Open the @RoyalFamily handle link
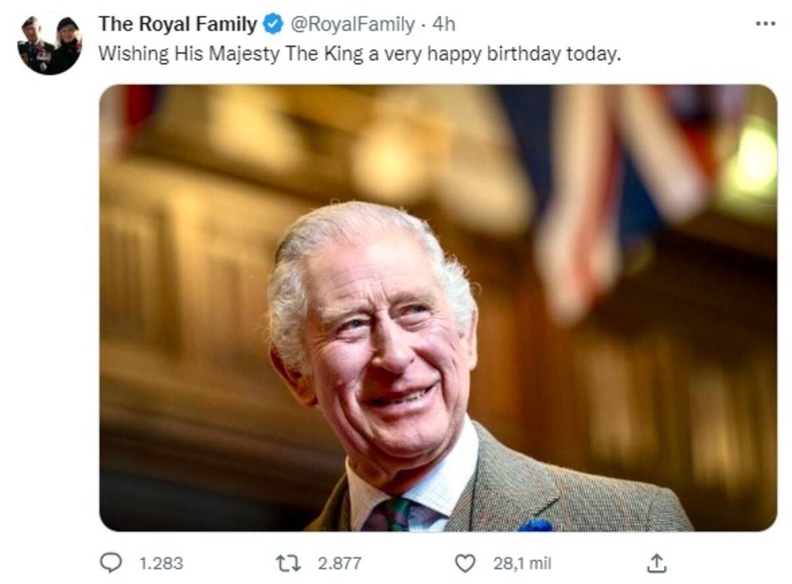The image size is (792, 584). 353,25
